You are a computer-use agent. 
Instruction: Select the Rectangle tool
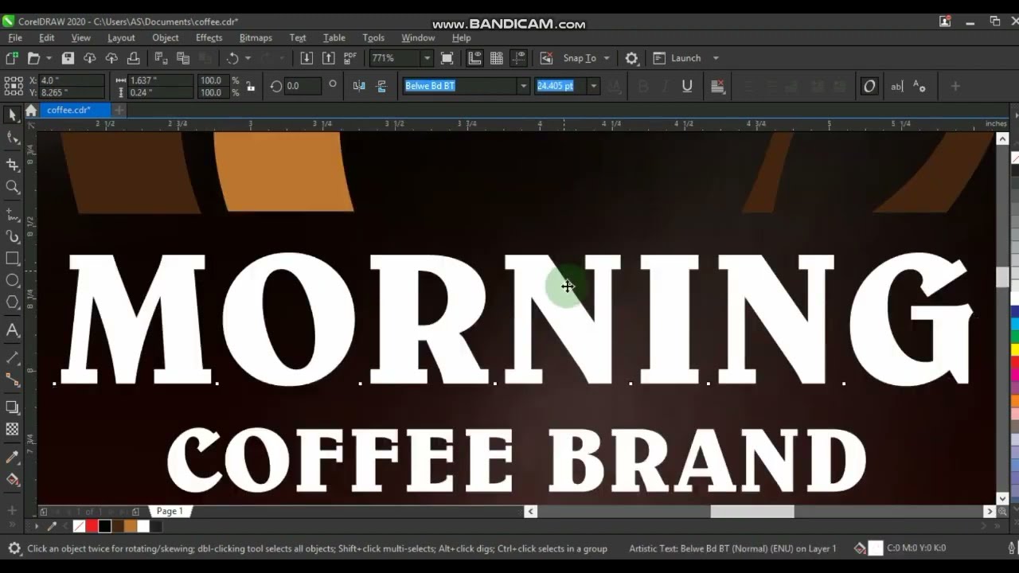coord(12,258)
